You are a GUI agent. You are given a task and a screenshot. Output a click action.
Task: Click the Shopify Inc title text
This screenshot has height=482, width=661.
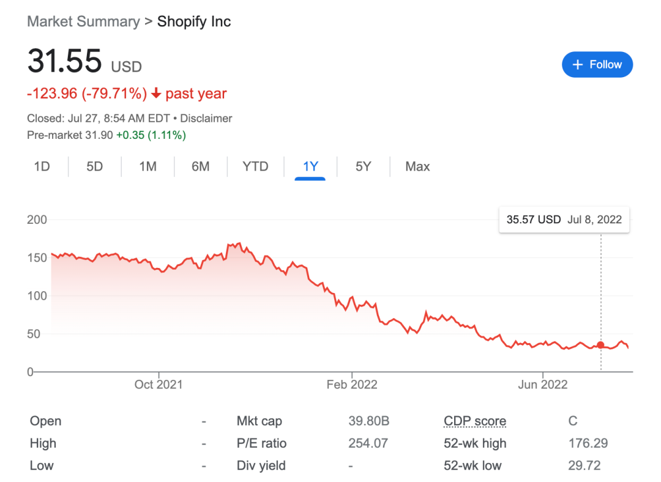(x=194, y=21)
